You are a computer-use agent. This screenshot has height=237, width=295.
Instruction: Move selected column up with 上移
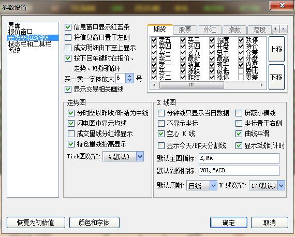[x=276, y=49]
